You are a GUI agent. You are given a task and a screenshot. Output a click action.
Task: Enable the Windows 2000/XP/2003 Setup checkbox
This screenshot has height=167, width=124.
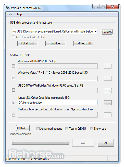point(14,66)
